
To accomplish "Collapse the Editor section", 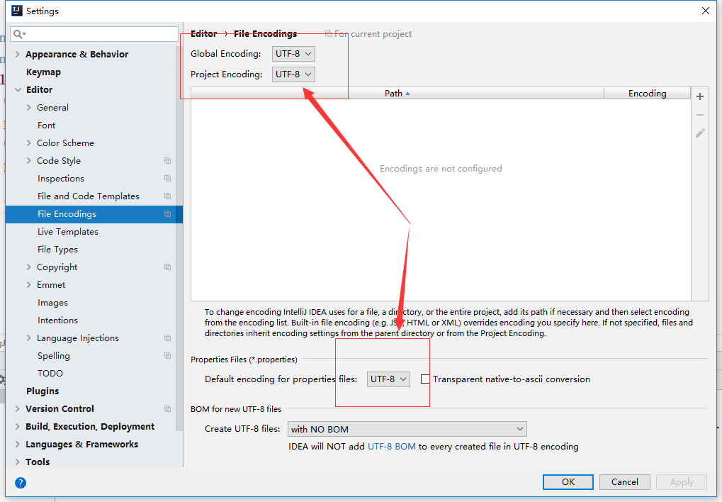I will tap(18, 90).
